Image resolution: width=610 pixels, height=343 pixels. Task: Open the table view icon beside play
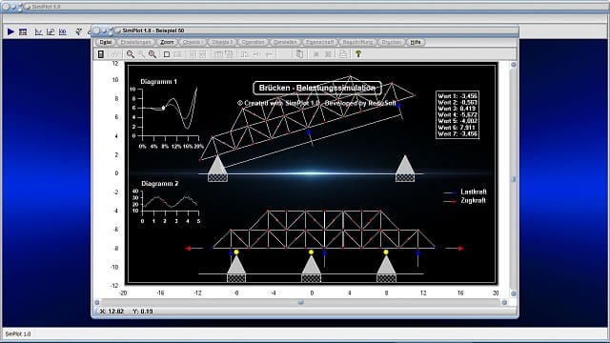click(23, 31)
